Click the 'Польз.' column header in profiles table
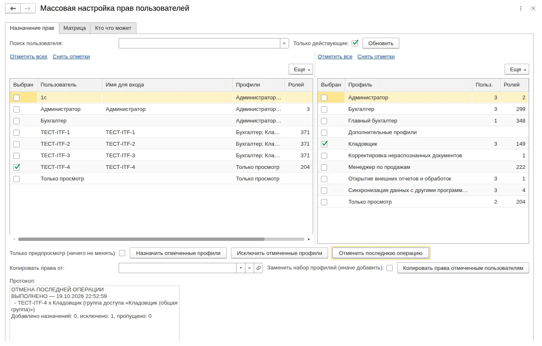 [486, 85]
